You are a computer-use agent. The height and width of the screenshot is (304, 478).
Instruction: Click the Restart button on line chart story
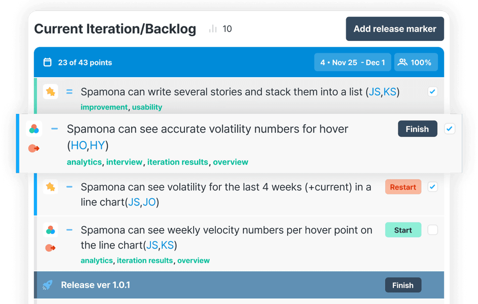click(403, 187)
